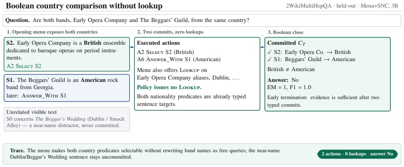This screenshot has height=167, width=404.
Task: Click the 'Answer: No' line
Action: [x=283, y=80]
